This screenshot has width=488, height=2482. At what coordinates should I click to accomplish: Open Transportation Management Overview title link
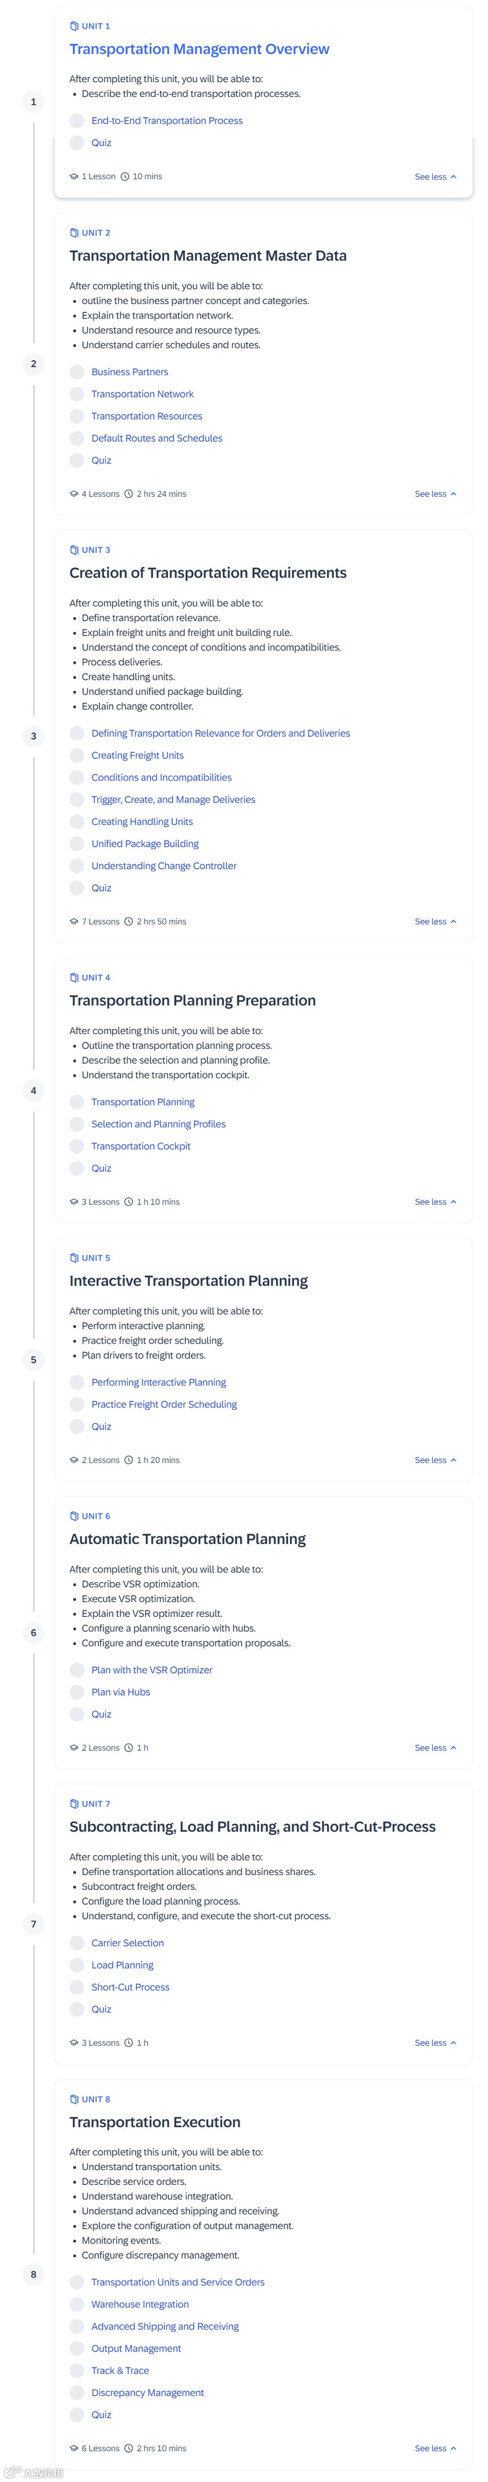point(199,49)
